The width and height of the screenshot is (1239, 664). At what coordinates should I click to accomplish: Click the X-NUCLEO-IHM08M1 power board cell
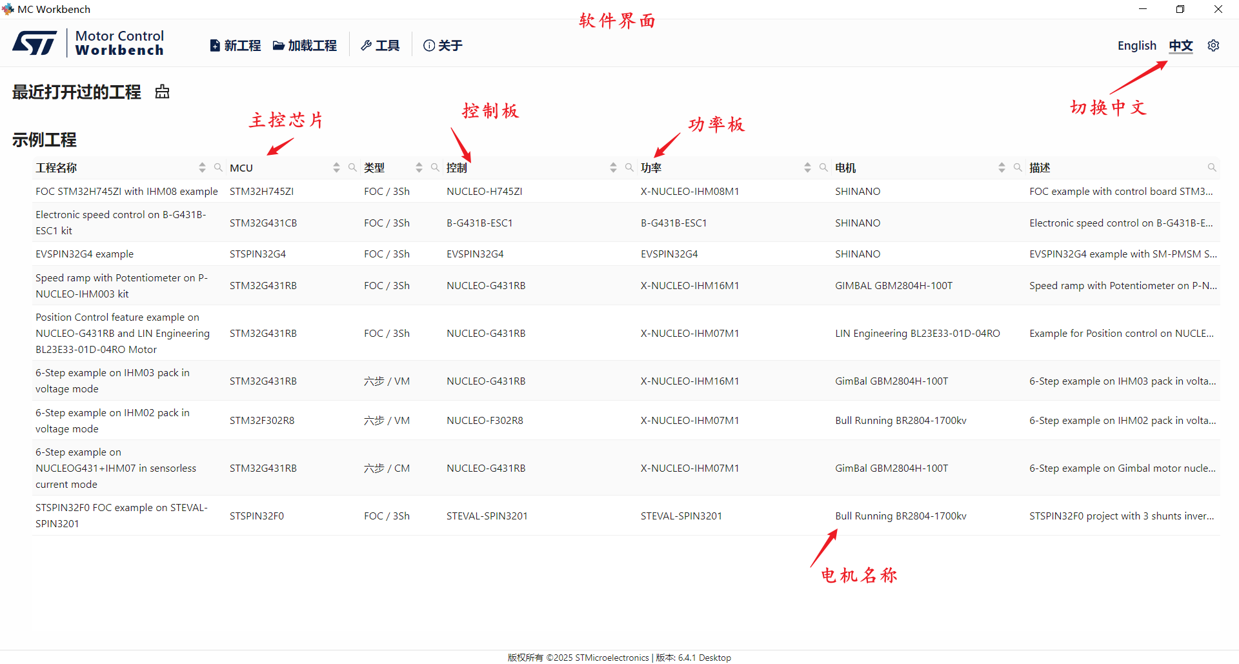[690, 192]
